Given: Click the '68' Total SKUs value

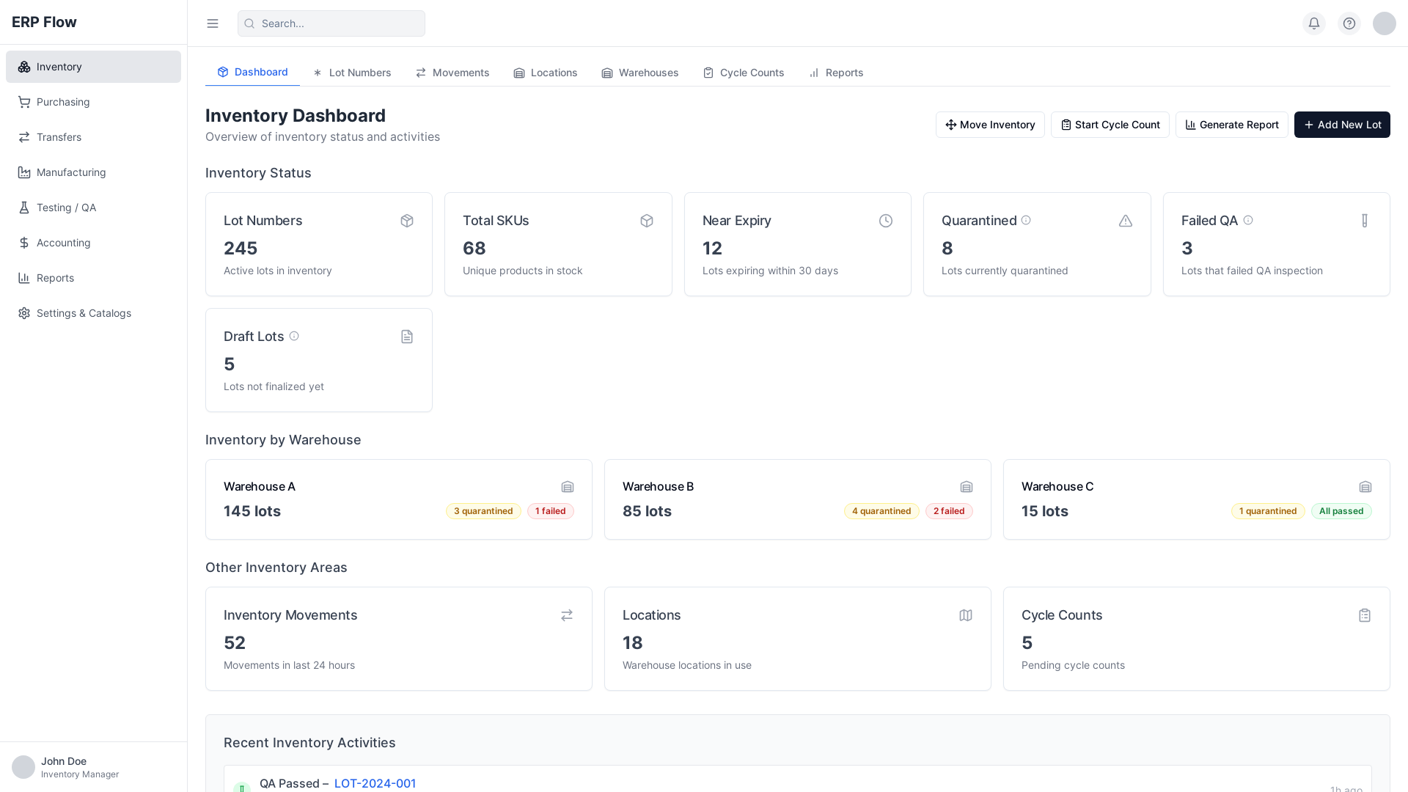Looking at the screenshot, I should coord(474,248).
